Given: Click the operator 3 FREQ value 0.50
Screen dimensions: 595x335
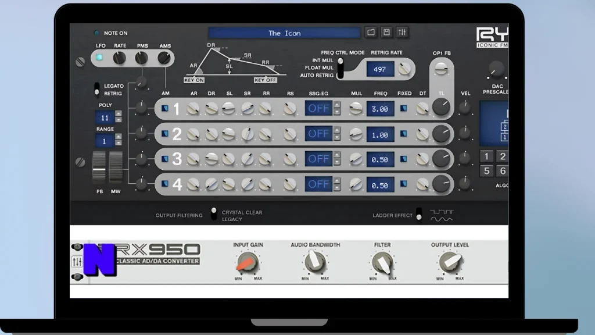Looking at the screenshot, I should click(380, 160).
